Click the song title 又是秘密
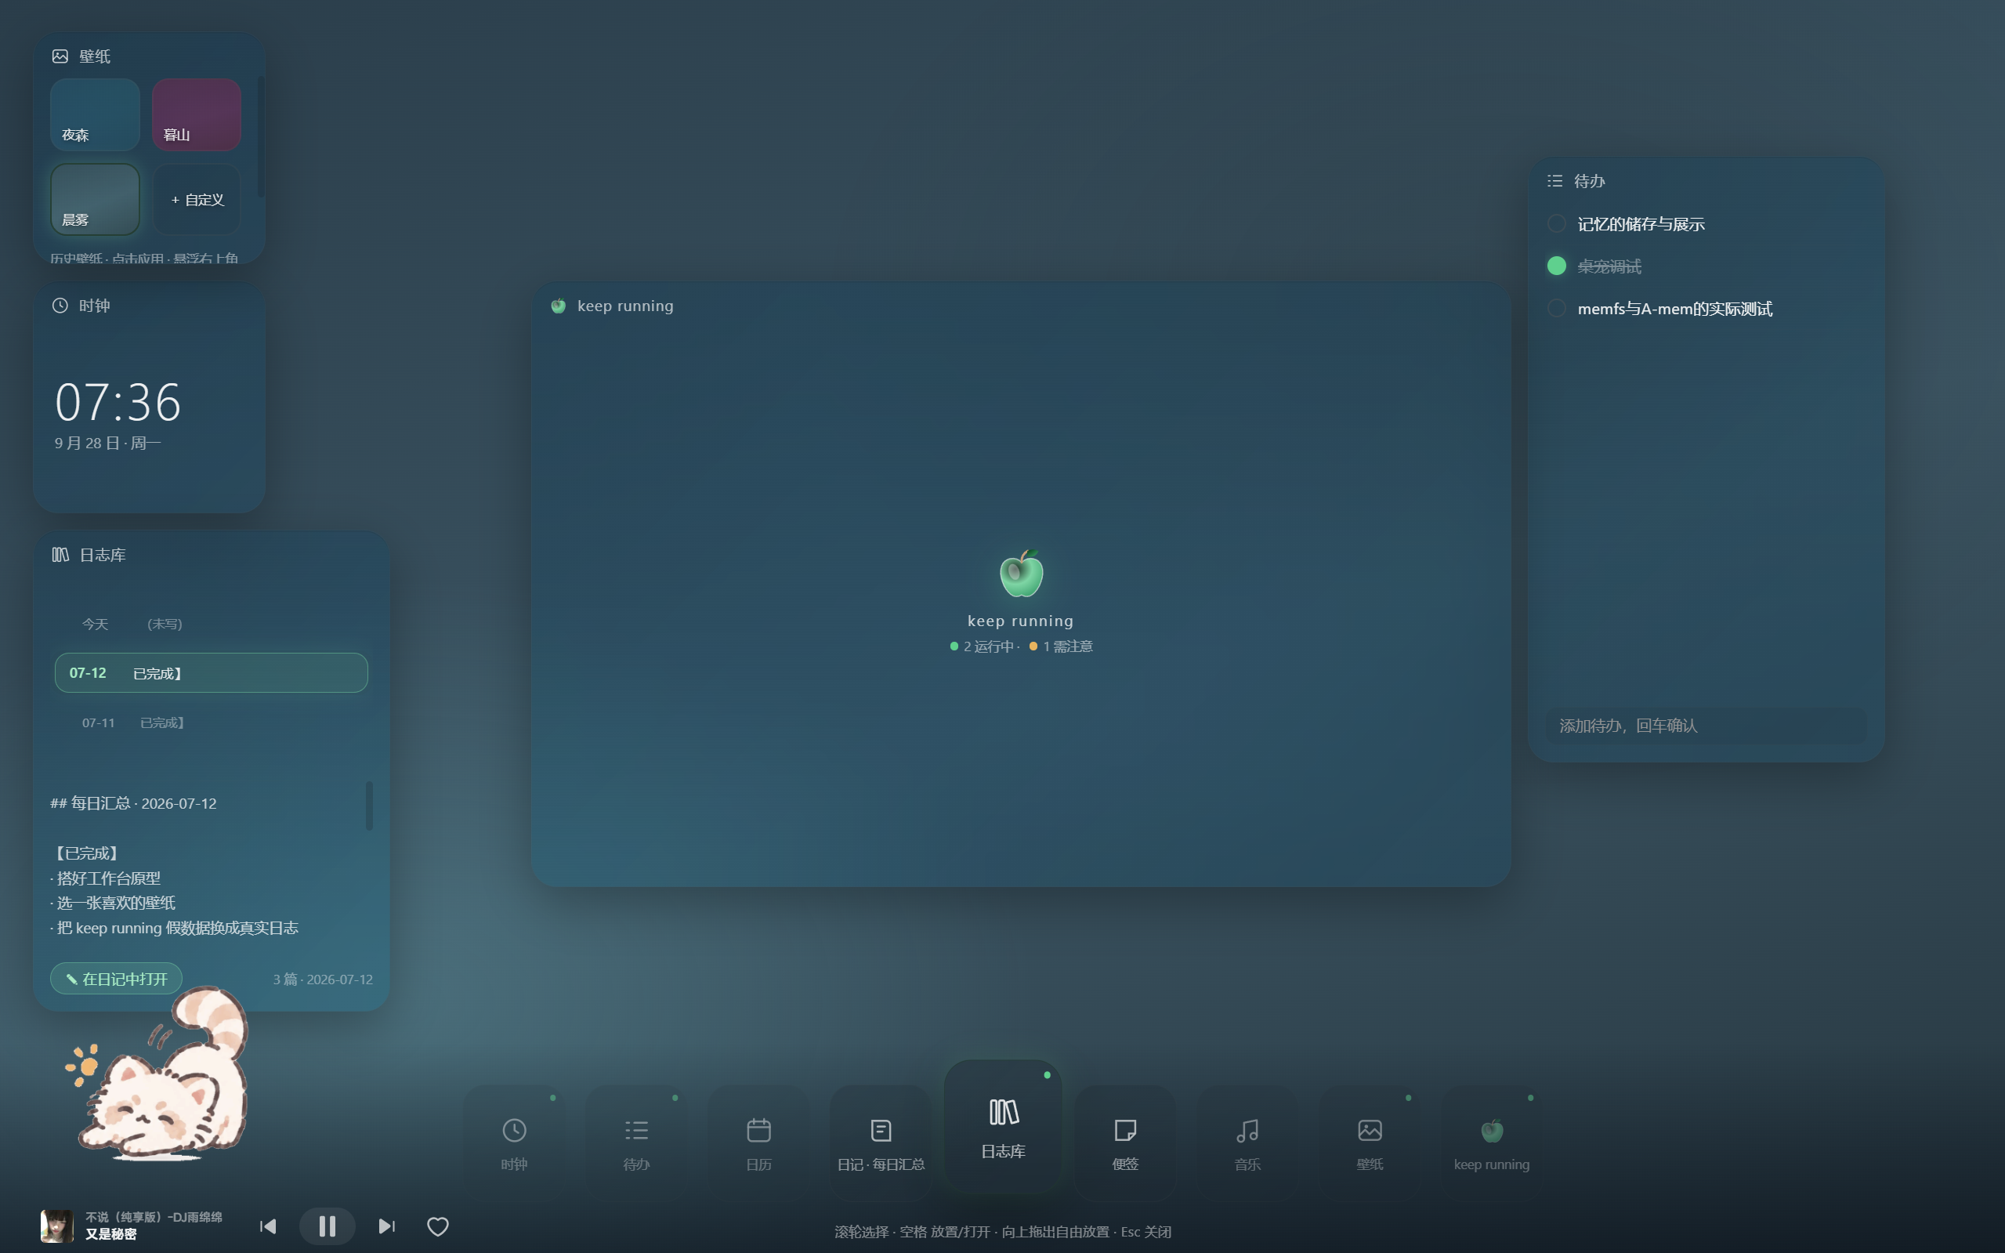 tap(111, 1234)
